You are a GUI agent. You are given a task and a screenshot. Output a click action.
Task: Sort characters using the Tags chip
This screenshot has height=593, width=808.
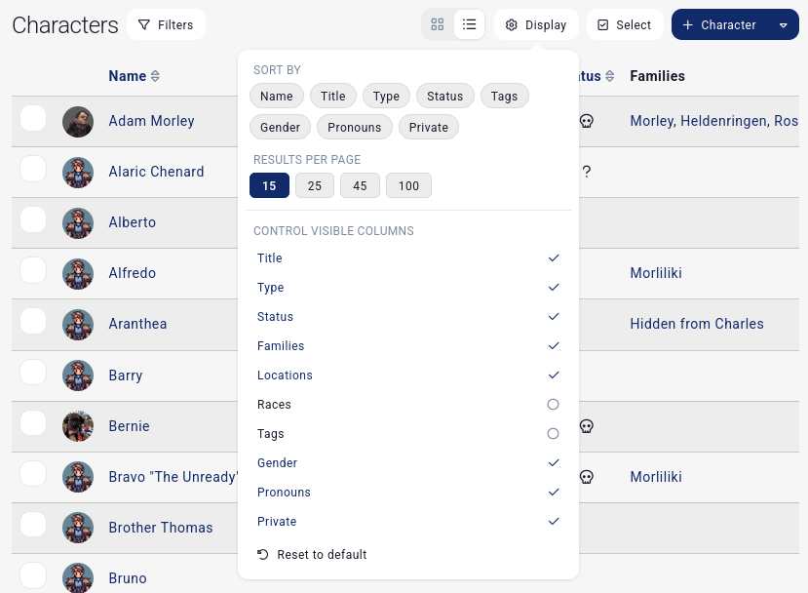pos(506,96)
